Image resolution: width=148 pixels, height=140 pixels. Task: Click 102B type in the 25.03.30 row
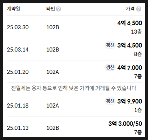pos(53,27)
